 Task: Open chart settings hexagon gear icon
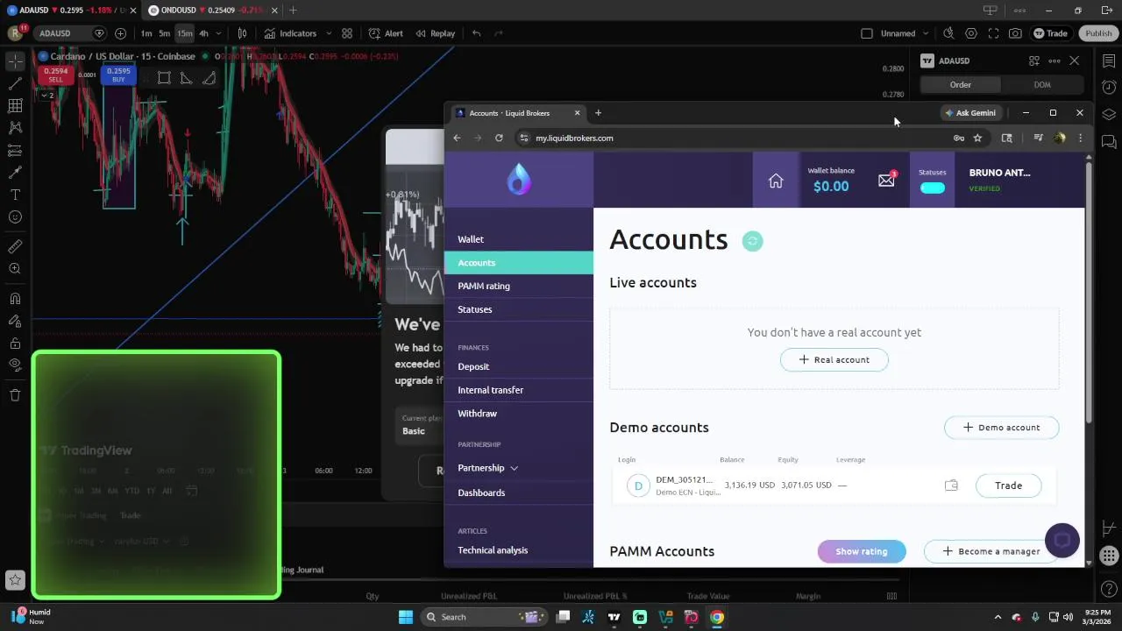pos(971,33)
